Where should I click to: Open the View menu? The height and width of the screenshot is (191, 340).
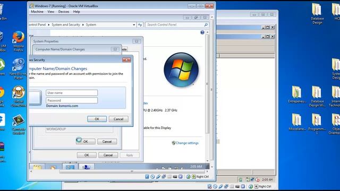[x=51, y=12]
